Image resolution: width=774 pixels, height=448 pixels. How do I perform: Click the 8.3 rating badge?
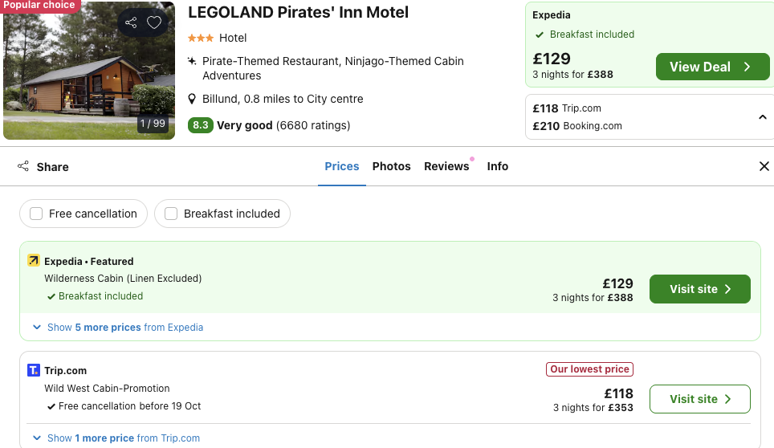coord(200,125)
